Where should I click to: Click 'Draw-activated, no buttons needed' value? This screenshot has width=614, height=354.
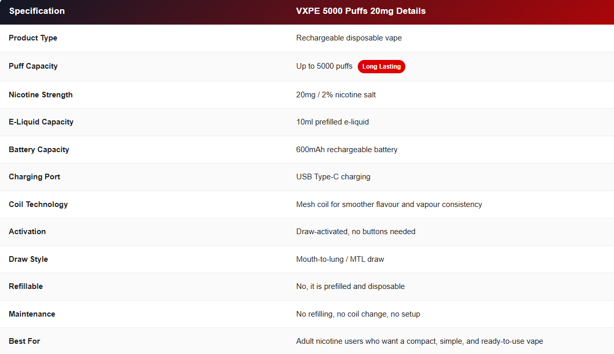click(356, 232)
